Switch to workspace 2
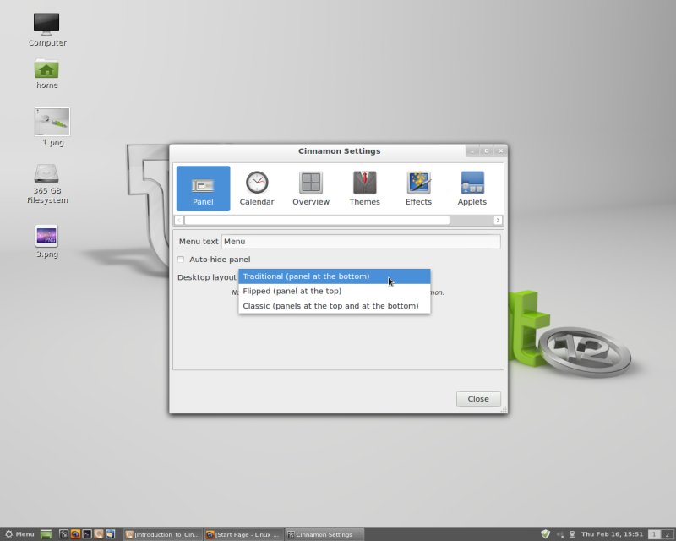The width and height of the screenshot is (676, 541). click(x=667, y=534)
